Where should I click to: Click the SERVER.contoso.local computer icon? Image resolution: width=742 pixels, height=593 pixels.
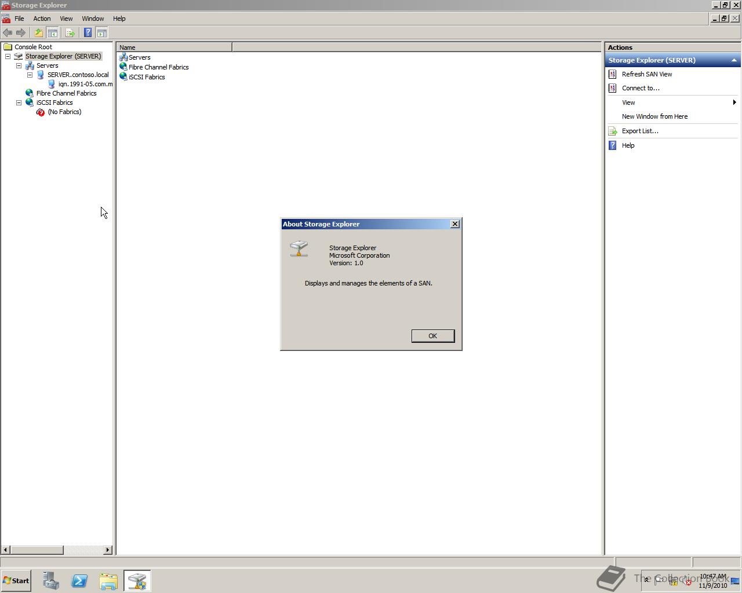coord(41,75)
